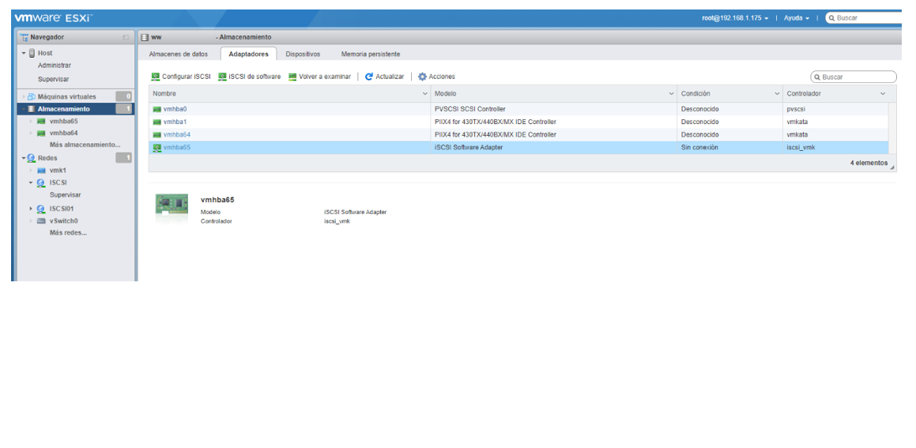This screenshot has width=916, height=448.
Task: Click vmhba65 iSCSI icon in table
Action: [x=157, y=148]
